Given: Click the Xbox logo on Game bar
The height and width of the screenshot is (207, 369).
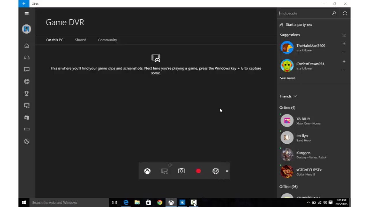Looking at the screenshot, I should [147, 171].
